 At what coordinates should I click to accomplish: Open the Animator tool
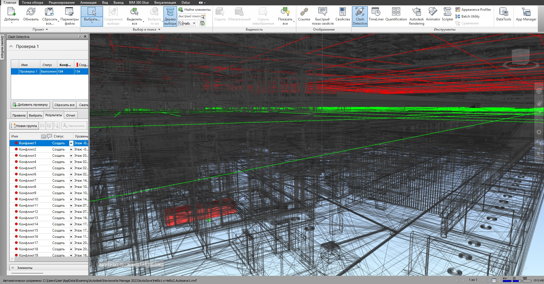(x=433, y=14)
